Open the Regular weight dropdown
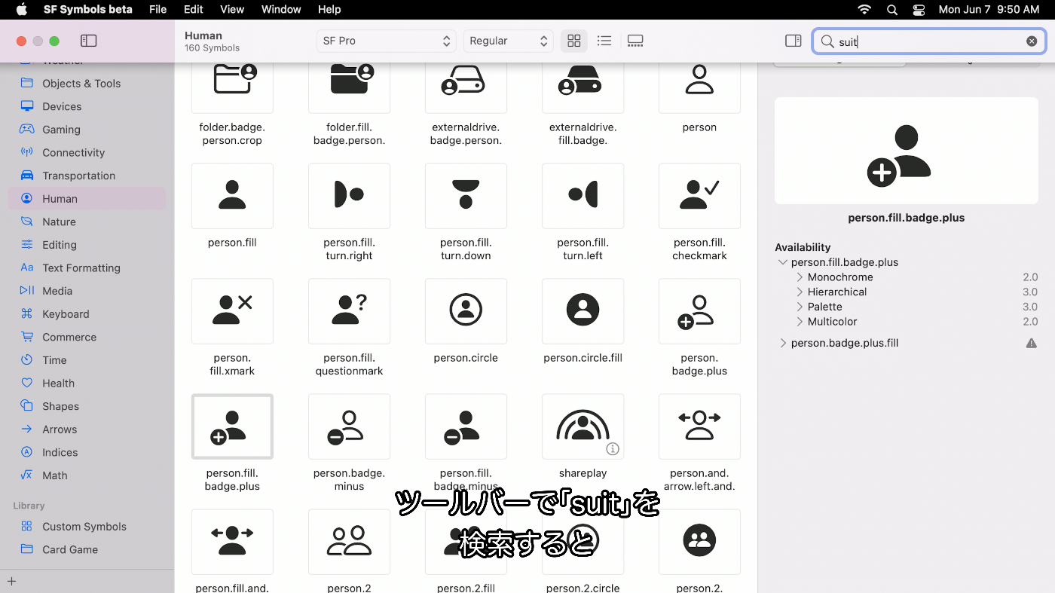Viewport: 1055px width, 593px height. point(508,41)
